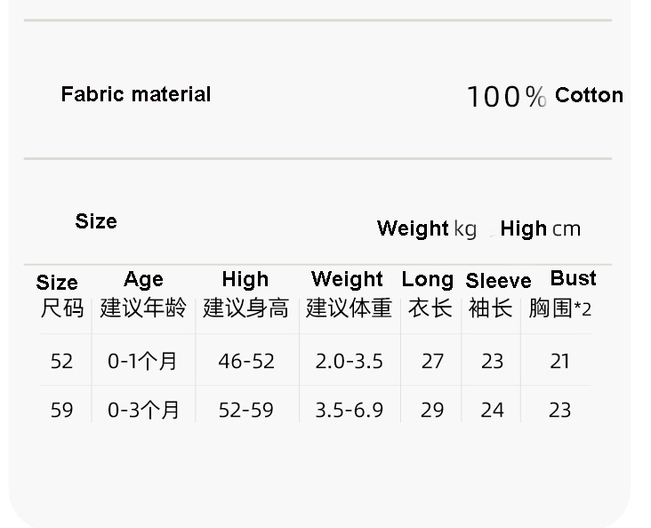This screenshot has height=528, width=651.
Task: Select the 'Weight' column header in table
Action: 347,280
